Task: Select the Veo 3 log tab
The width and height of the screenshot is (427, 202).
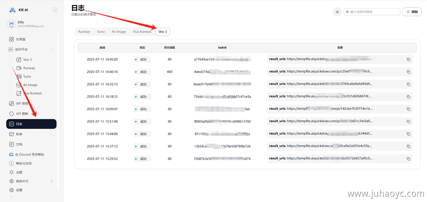Action: [x=163, y=32]
